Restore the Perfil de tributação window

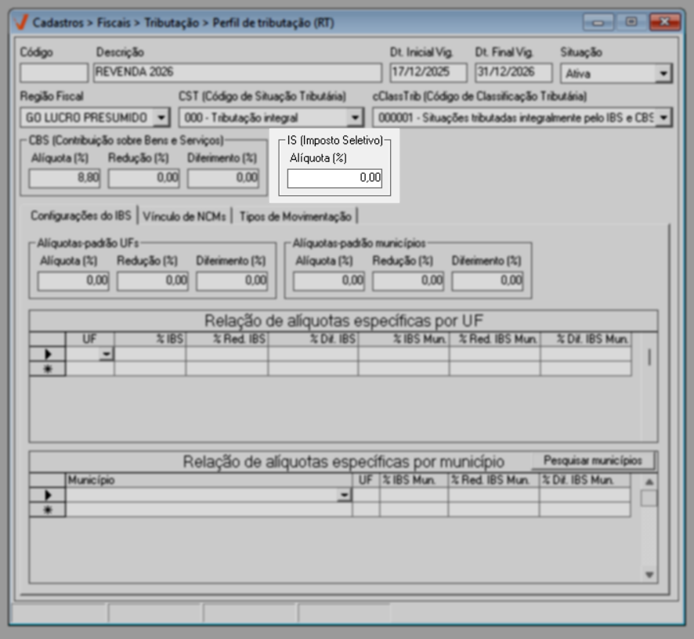(x=631, y=23)
